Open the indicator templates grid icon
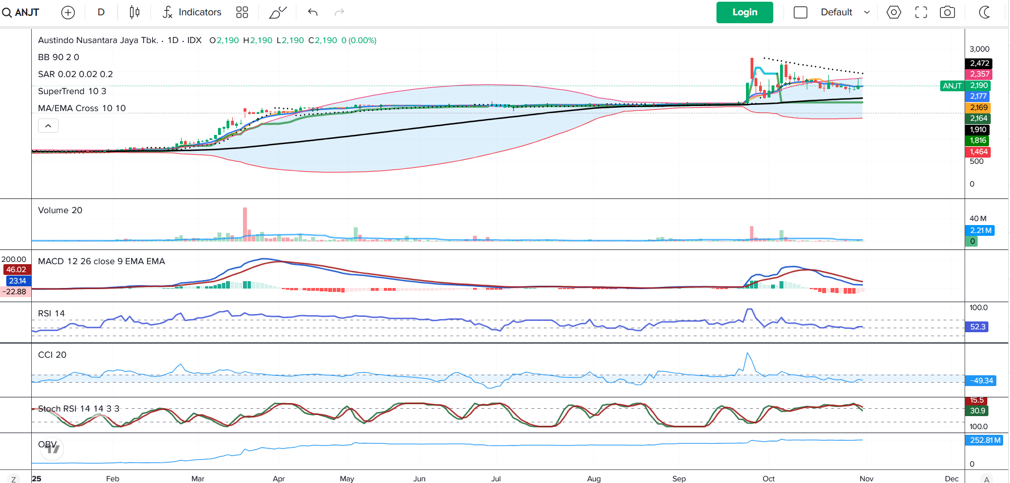This screenshot has width=1010, height=483. pos(242,12)
